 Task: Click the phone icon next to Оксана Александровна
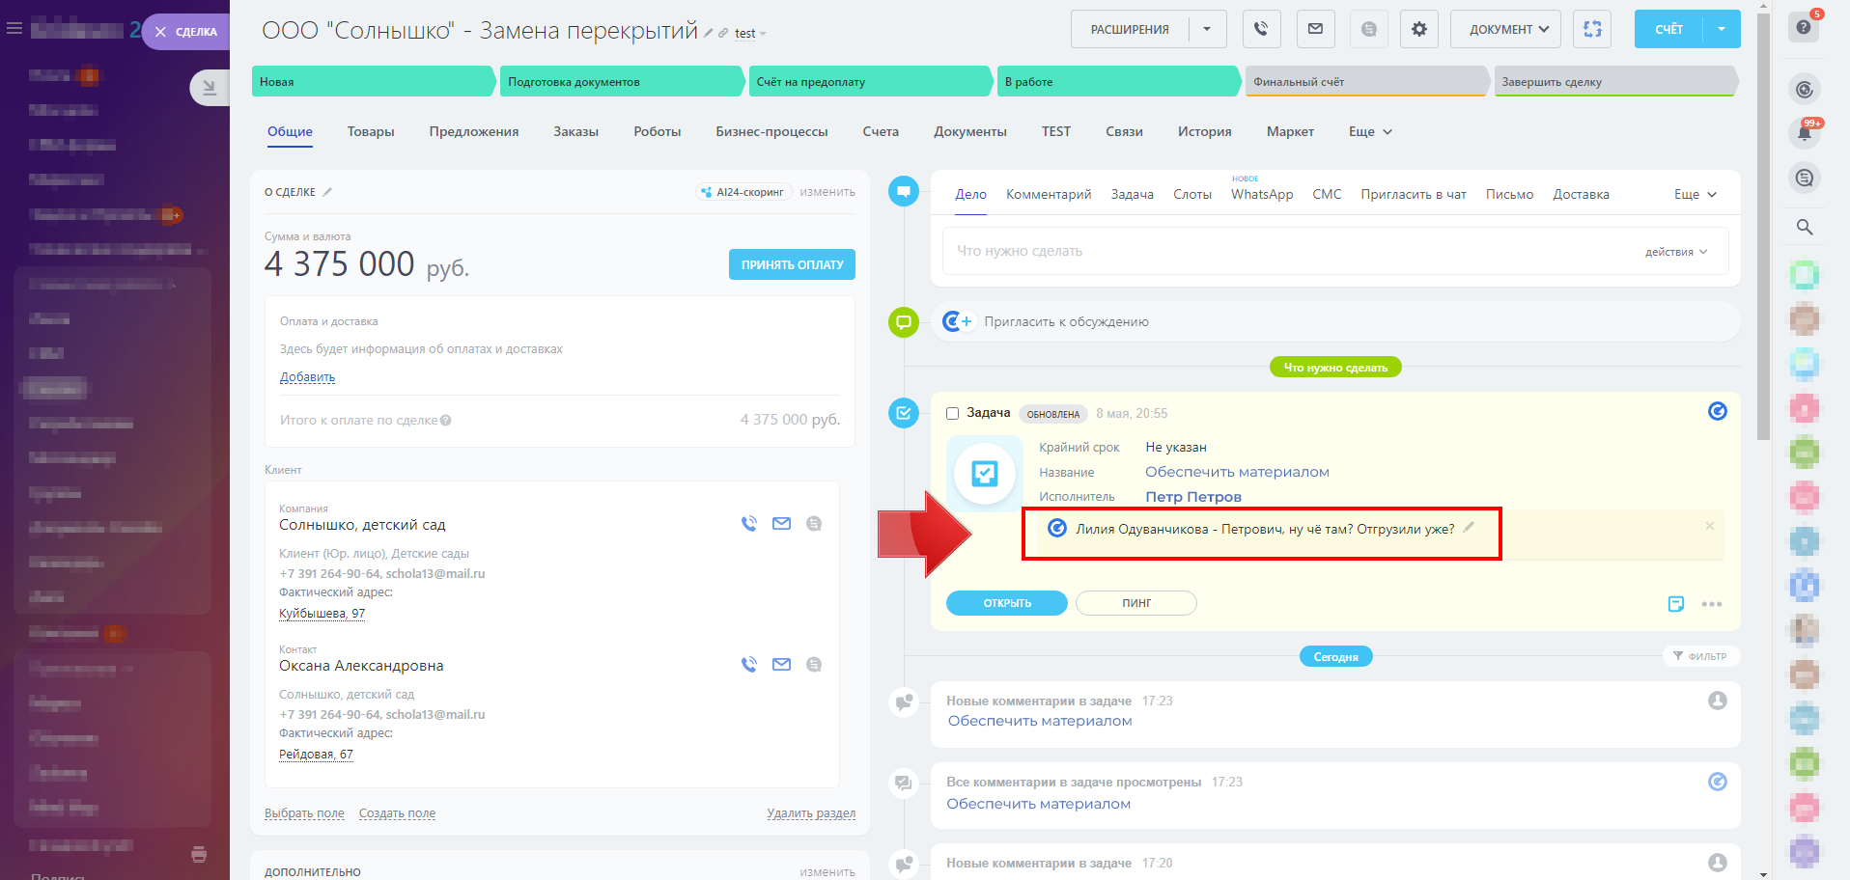pos(749,664)
